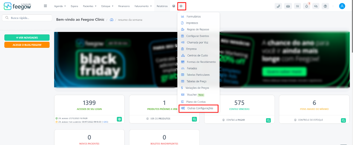Viewport: 353px width, 145px height.
Task: Click the Bem-vindo ao Feegow Clinic heading
Action: click(80, 20)
